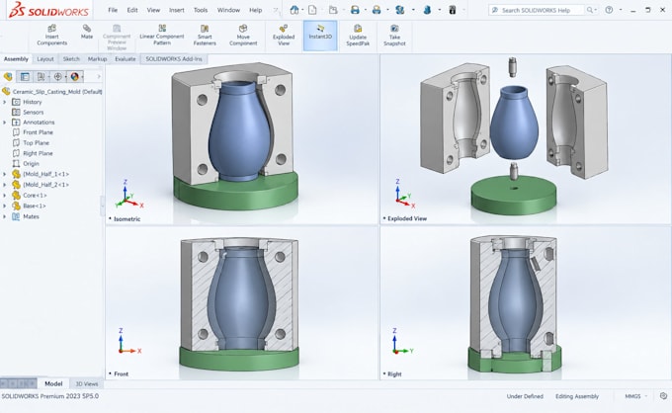Expand Core<1> component
Viewport: 672px width, 413px height.
tap(5, 195)
